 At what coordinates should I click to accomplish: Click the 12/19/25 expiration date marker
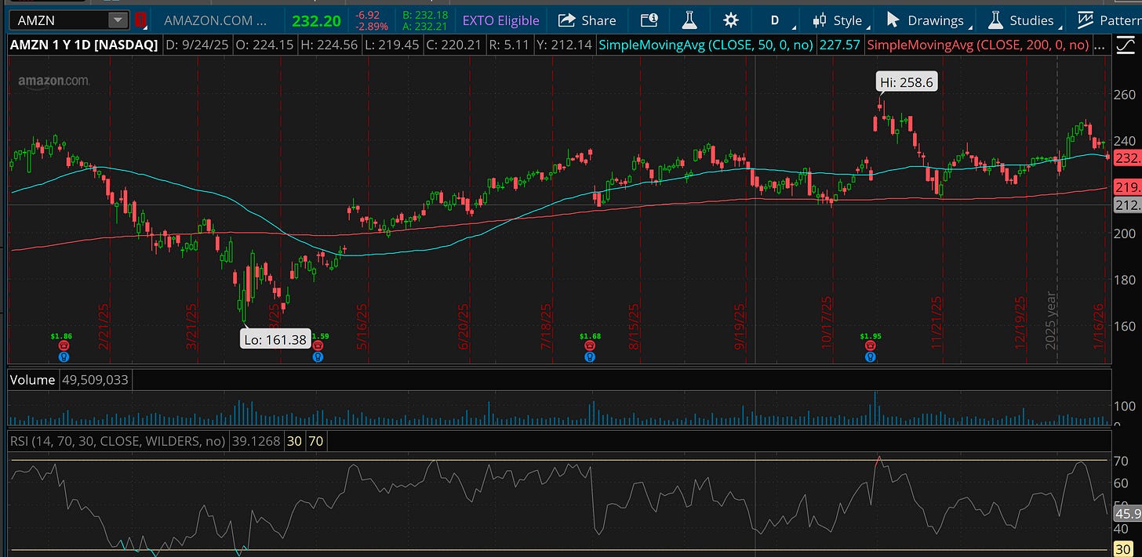[x=1020, y=322]
